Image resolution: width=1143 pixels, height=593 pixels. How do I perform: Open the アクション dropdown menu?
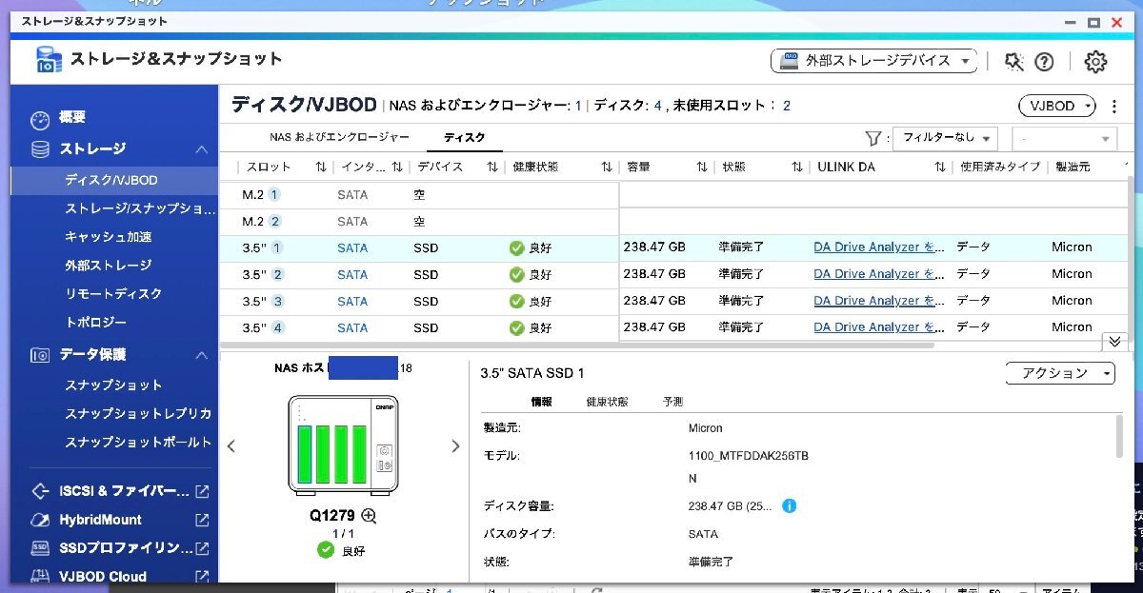pyautogui.click(x=1059, y=373)
